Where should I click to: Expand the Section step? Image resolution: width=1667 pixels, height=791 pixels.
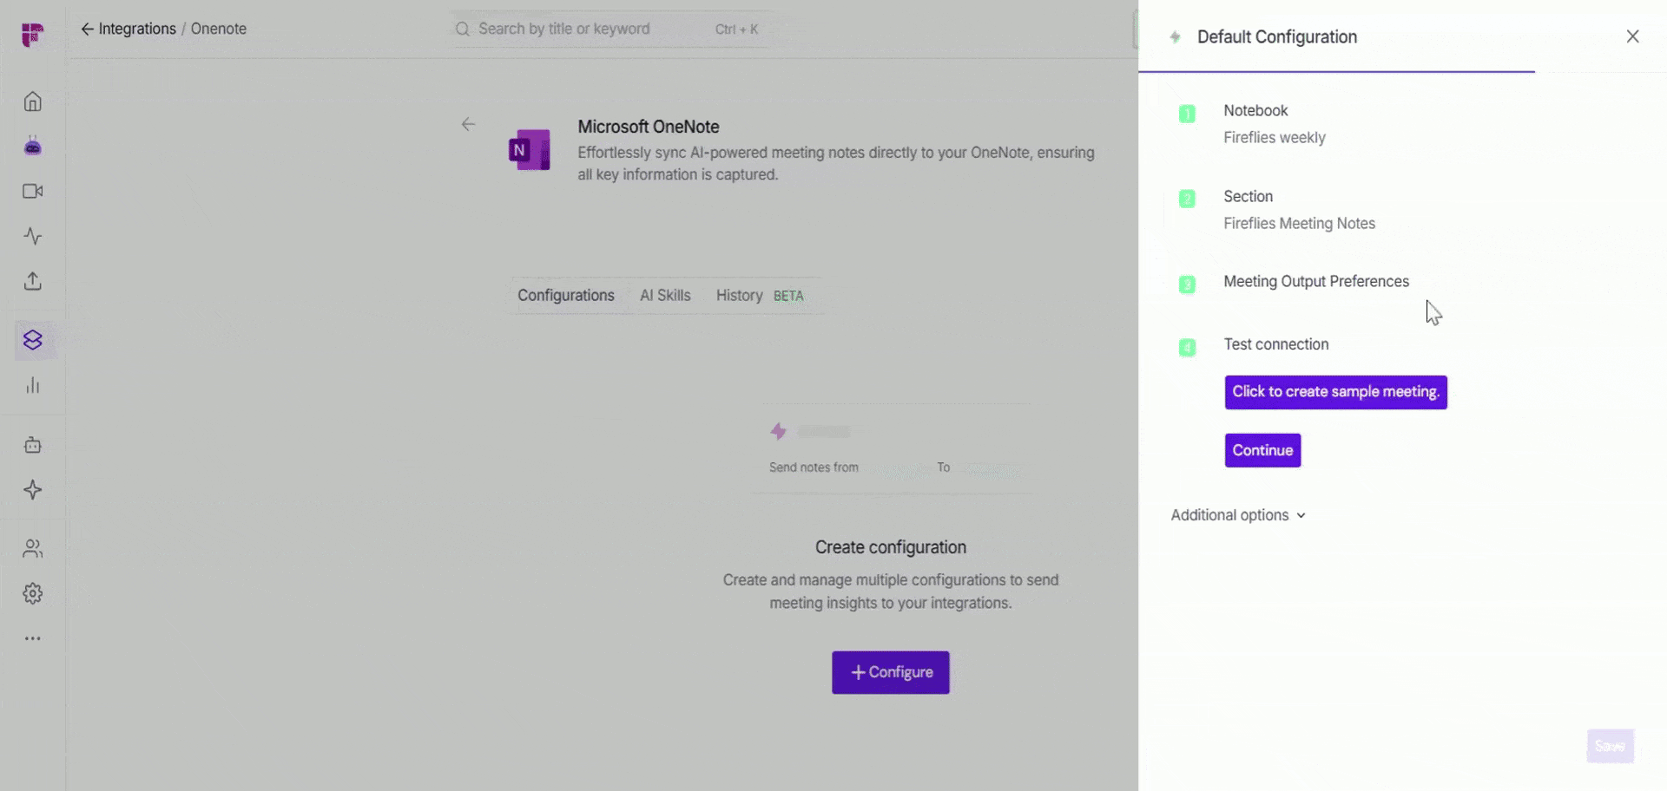(x=1249, y=197)
